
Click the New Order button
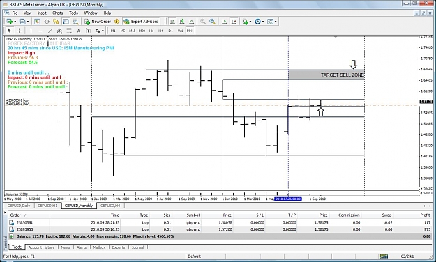[x=98, y=22]
